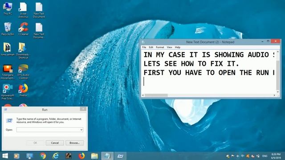Screen dimensions: 285x160
Task: Switch to Run dialog taskbar button
Action: coord(120,156)
